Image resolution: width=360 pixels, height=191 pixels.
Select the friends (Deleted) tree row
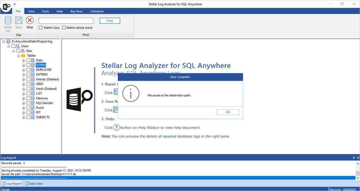(47, 79)
